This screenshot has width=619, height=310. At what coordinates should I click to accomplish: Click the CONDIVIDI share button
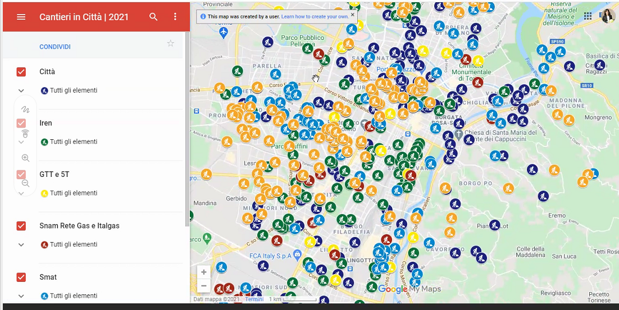coord(55,47)
